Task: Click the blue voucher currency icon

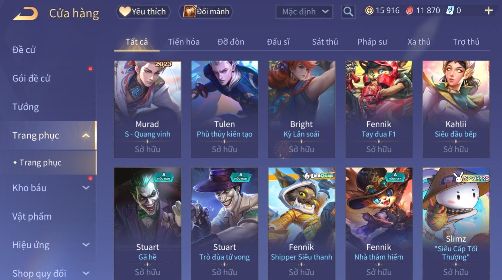Action: 450,11
